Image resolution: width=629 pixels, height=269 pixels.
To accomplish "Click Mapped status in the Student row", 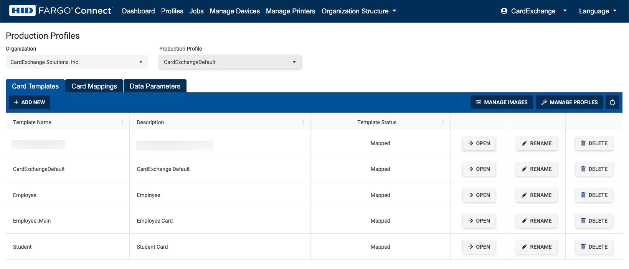I will [x=380, y=247].
